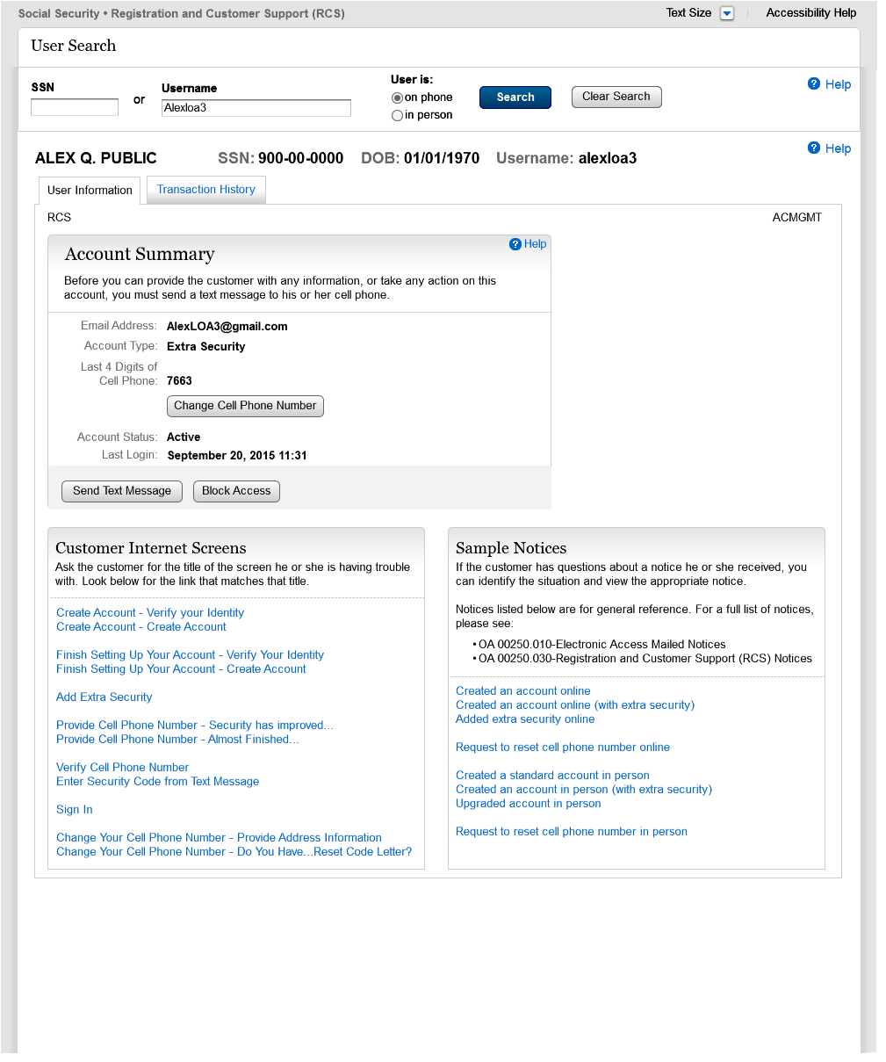Expand the Text Size dropdown arrow

coord(726,13)
